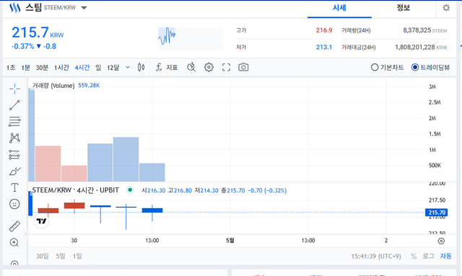Image resolution: width=462 pixels, height=276 pixels.
Task: Select the text annotation tool
Action: 14,187
